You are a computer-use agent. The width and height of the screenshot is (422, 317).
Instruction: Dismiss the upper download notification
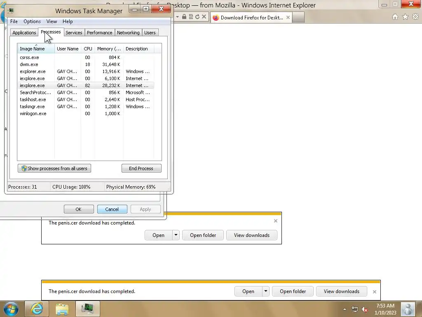pyautogui.click(x=276, y=221)
